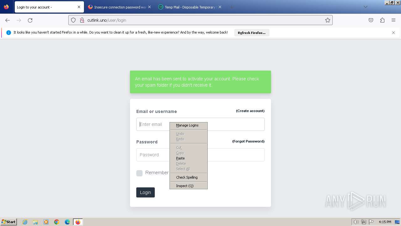Choose Manage Logins from context menu
This screenshot has height=226, width=401.
189,125
